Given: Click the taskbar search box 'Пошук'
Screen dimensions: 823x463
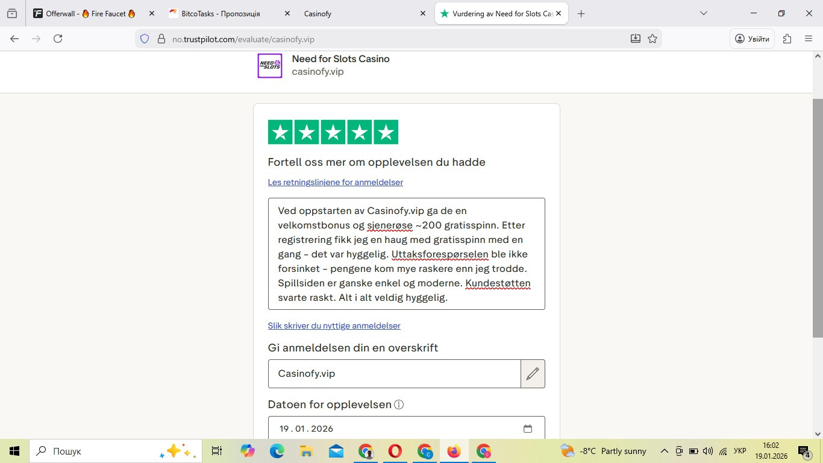Looking at the screenshot, I should point(116,451).
